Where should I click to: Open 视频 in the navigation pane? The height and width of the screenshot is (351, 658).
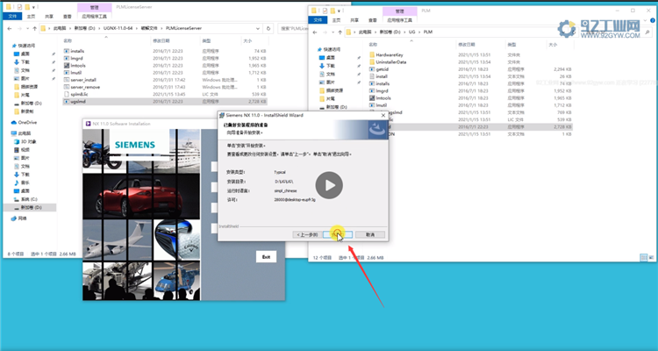[x=25, y=150]
